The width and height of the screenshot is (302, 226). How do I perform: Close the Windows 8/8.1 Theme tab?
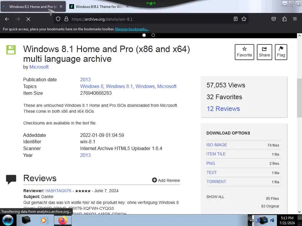pyautogui.click(x=127, y=6)
